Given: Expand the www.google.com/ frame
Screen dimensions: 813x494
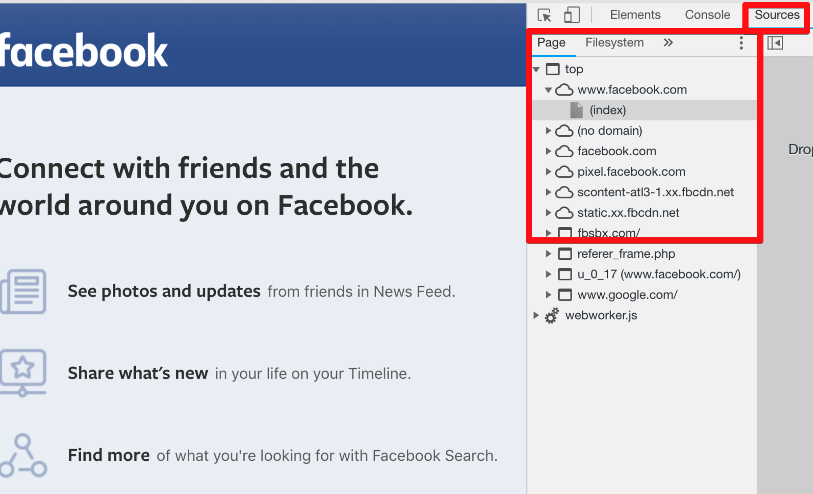Looking at the screenshot, I should point(548,295).
